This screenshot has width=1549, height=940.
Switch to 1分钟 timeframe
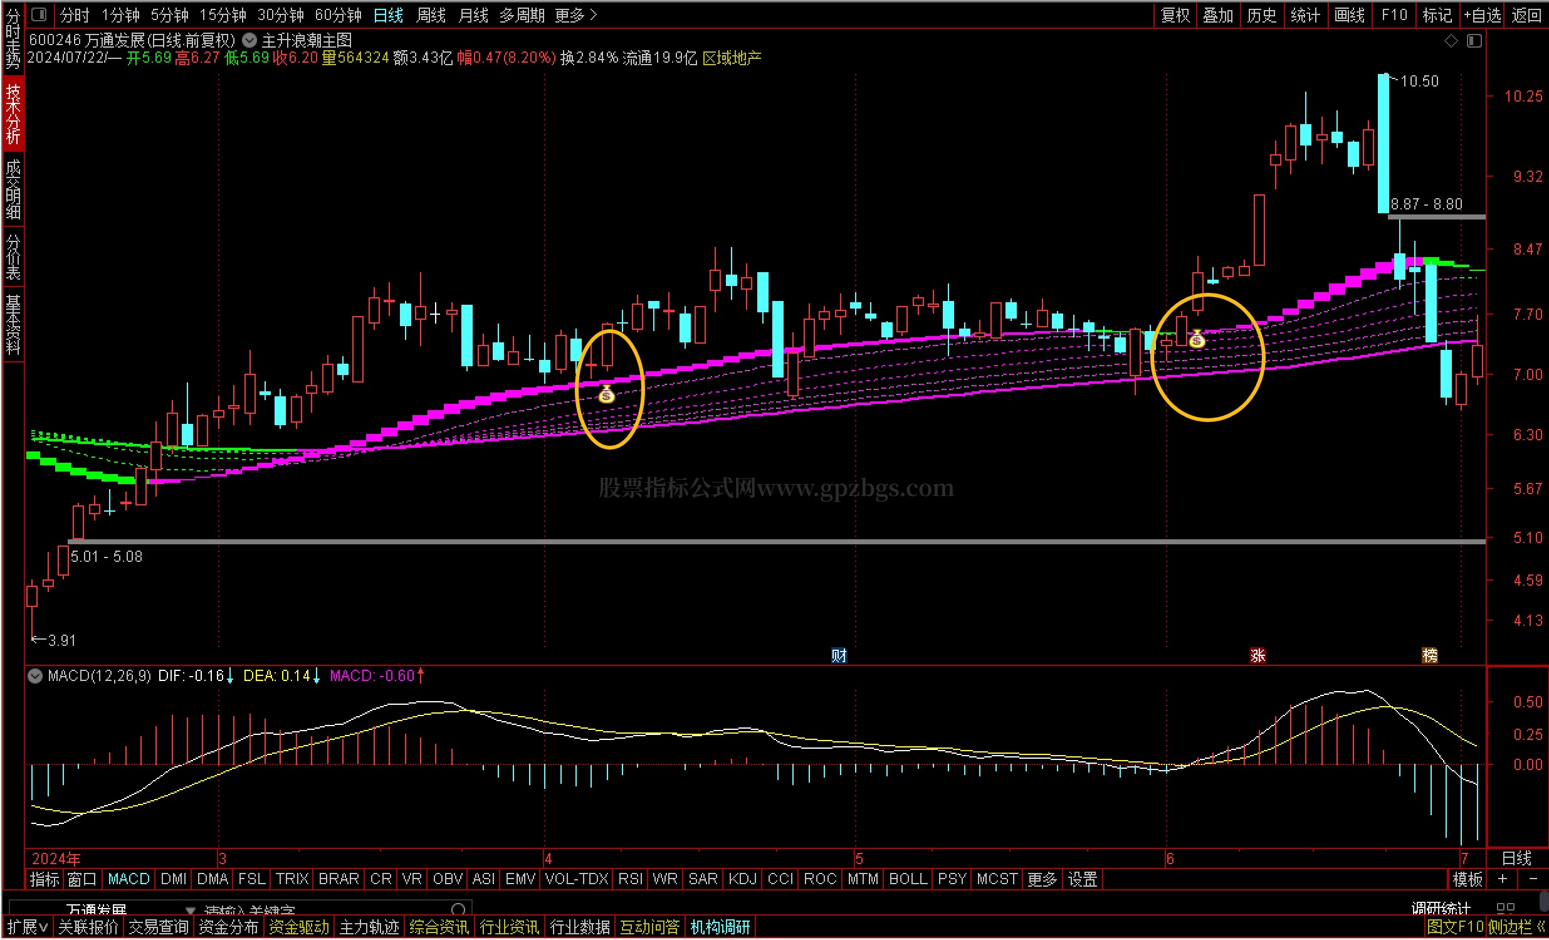(x=120, y=15)
